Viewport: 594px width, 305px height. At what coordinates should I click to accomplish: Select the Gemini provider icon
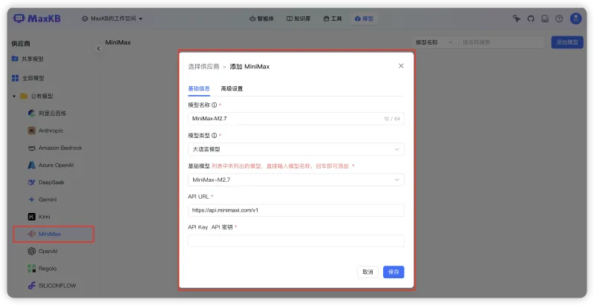pyautogui.click(x=32, y=200)
